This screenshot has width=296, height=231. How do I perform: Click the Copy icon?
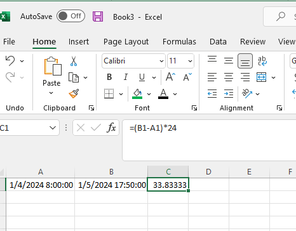(x=74, y=77)
